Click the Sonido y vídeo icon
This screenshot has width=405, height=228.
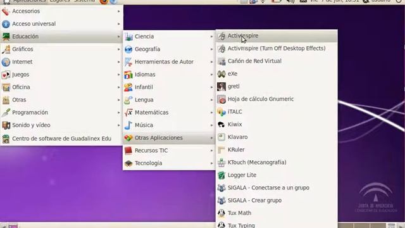coord(6,125)
